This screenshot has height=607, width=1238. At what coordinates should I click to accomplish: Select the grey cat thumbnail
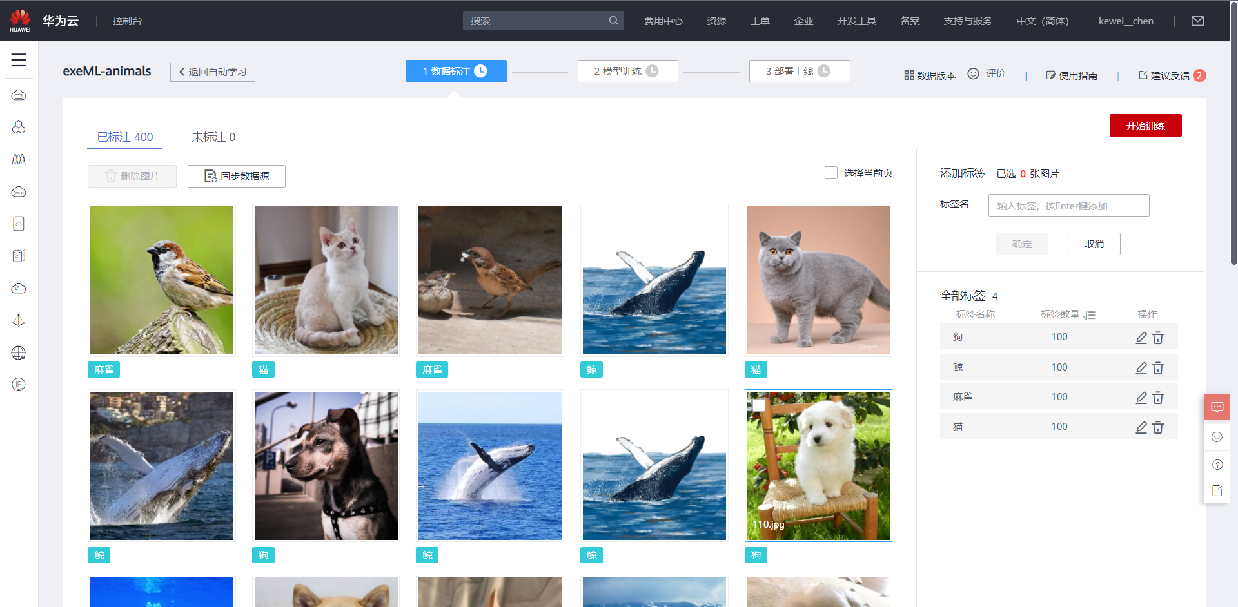click(x=818, y=280)
